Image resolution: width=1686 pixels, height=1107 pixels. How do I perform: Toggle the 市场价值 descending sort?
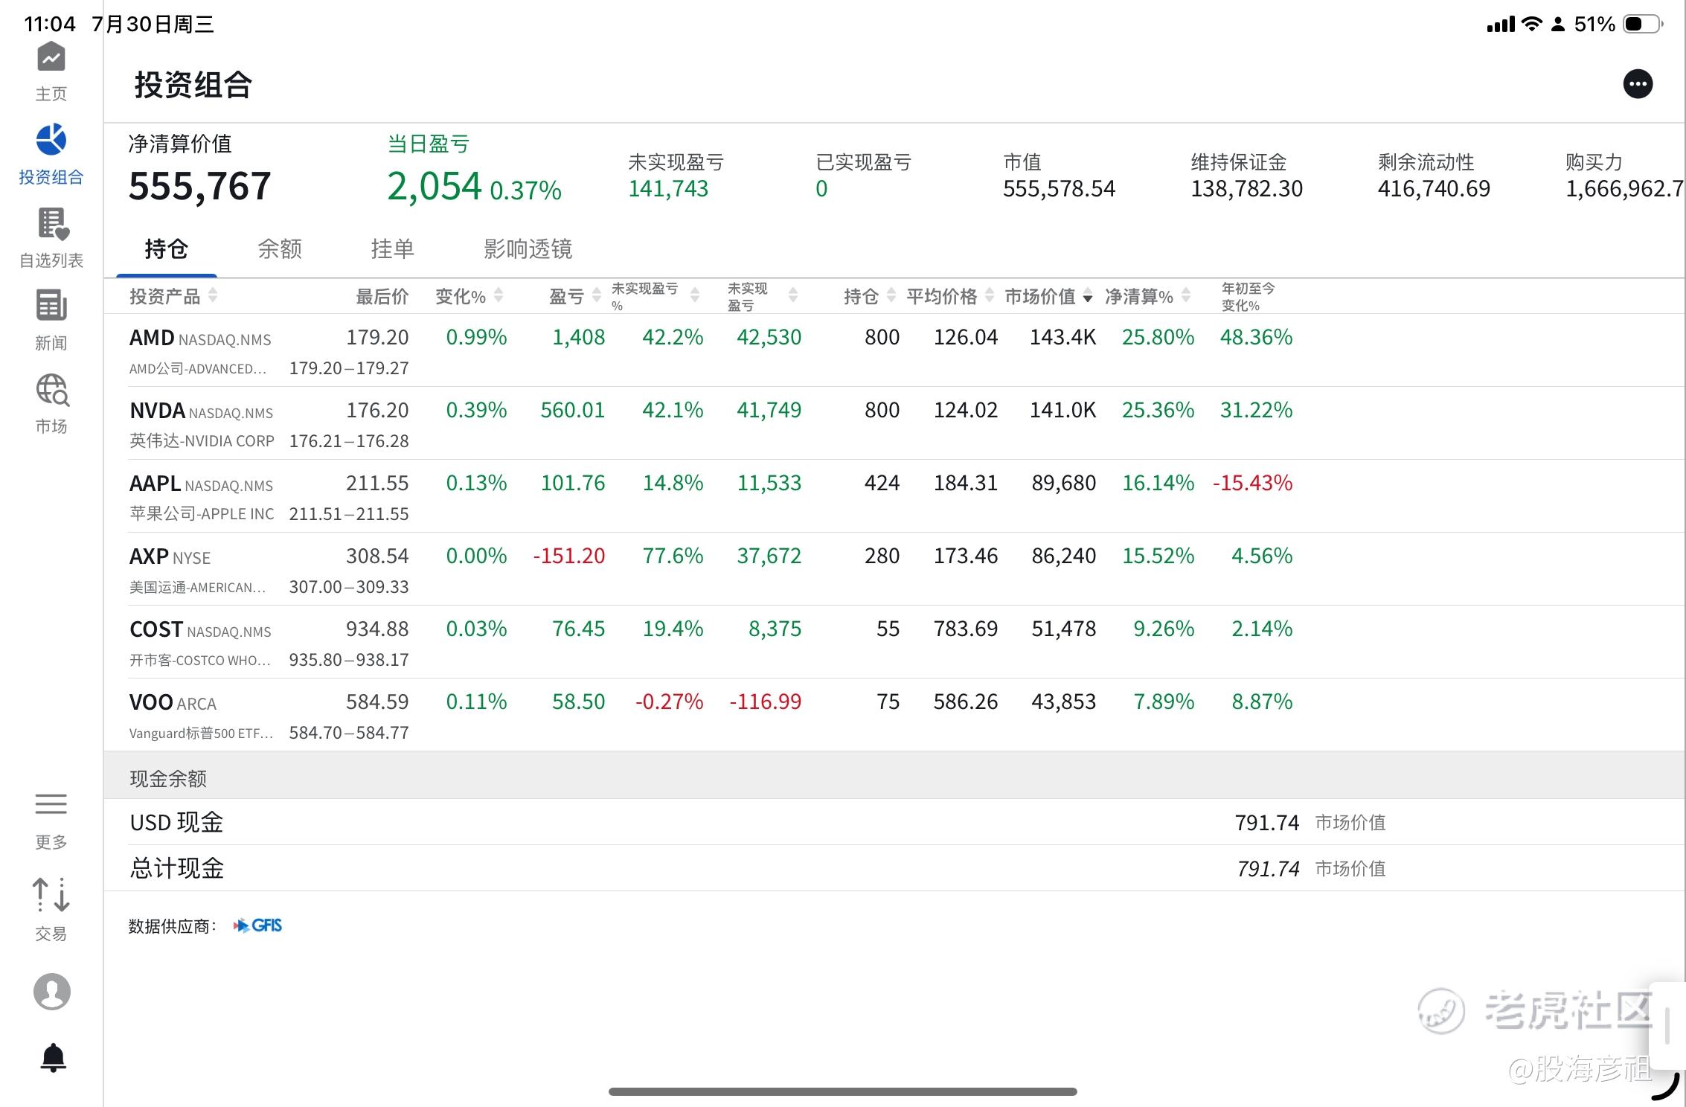[x=1048, y=296]
